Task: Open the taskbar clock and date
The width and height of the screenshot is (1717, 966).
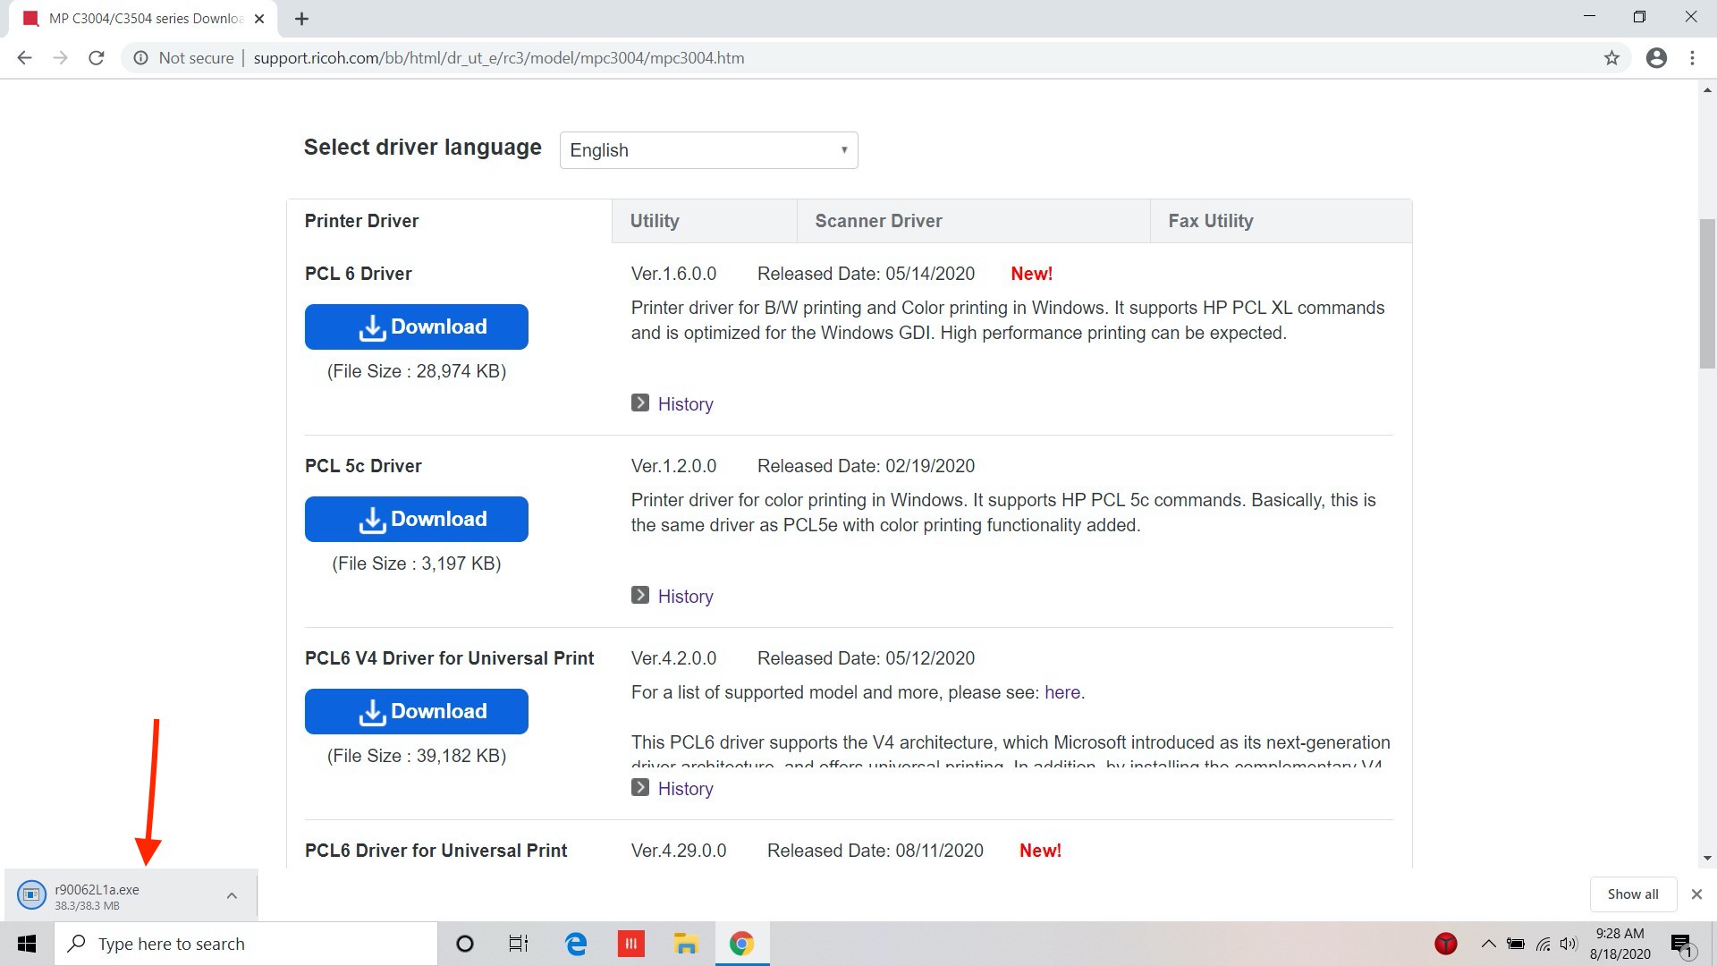Action: coord(1620,944)
